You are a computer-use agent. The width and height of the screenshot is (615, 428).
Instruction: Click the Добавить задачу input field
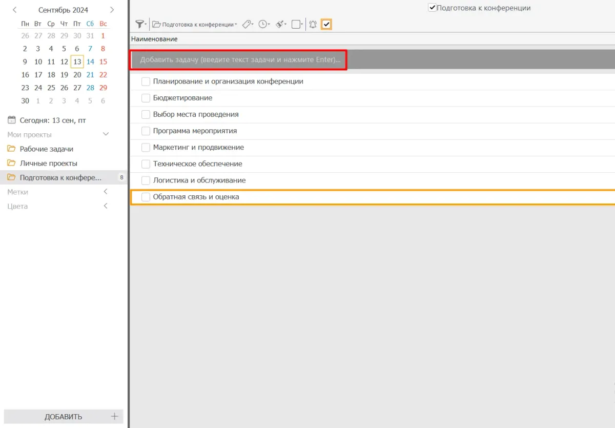239,60
